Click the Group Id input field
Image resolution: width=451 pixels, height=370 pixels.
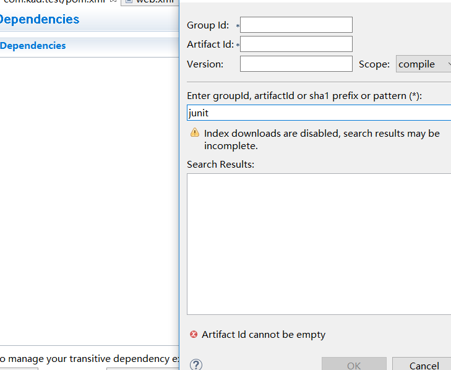point(296,25)
